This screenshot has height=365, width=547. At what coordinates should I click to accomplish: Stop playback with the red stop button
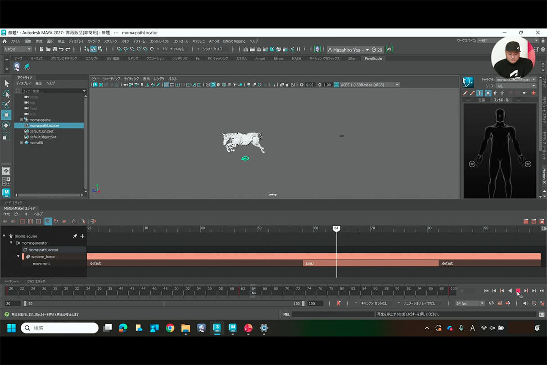518,291
